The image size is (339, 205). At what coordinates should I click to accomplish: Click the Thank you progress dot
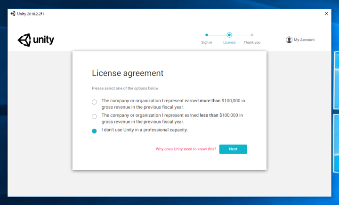[252, 35]
